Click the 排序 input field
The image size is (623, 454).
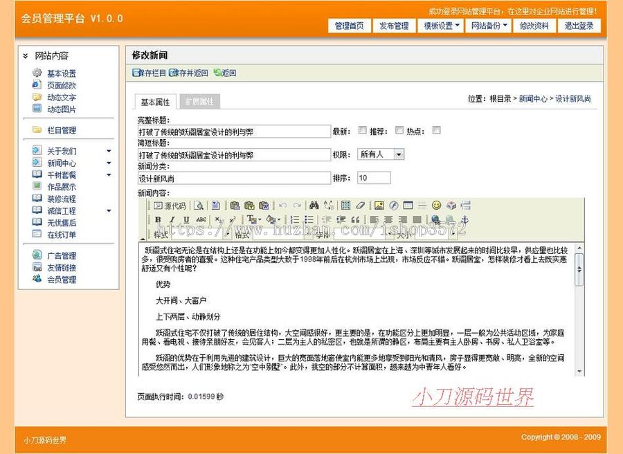[x=374, y=178]
